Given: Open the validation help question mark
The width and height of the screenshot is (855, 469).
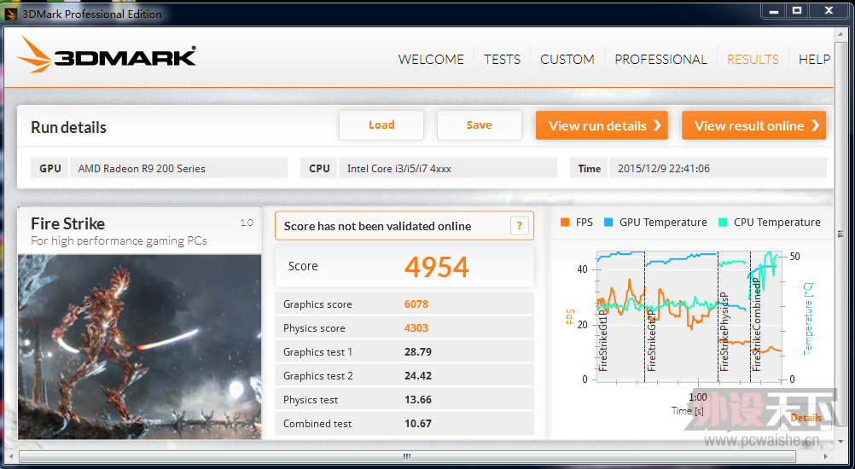Looking at the screenshot, I should tap(520, 225).
